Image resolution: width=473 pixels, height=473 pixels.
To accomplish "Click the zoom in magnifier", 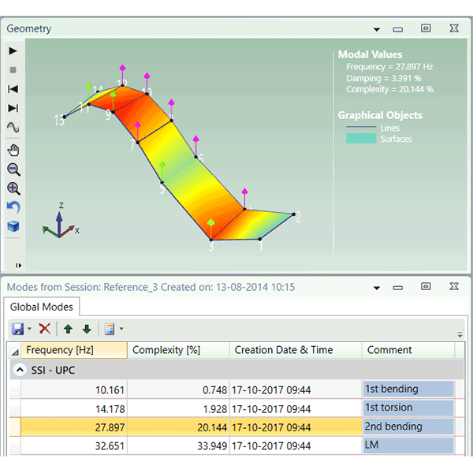I will 13,188.
